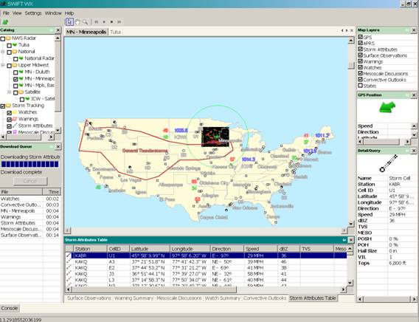Select the KAKQ A3 storm row
The image size is (419, 322).
(206, 261)
